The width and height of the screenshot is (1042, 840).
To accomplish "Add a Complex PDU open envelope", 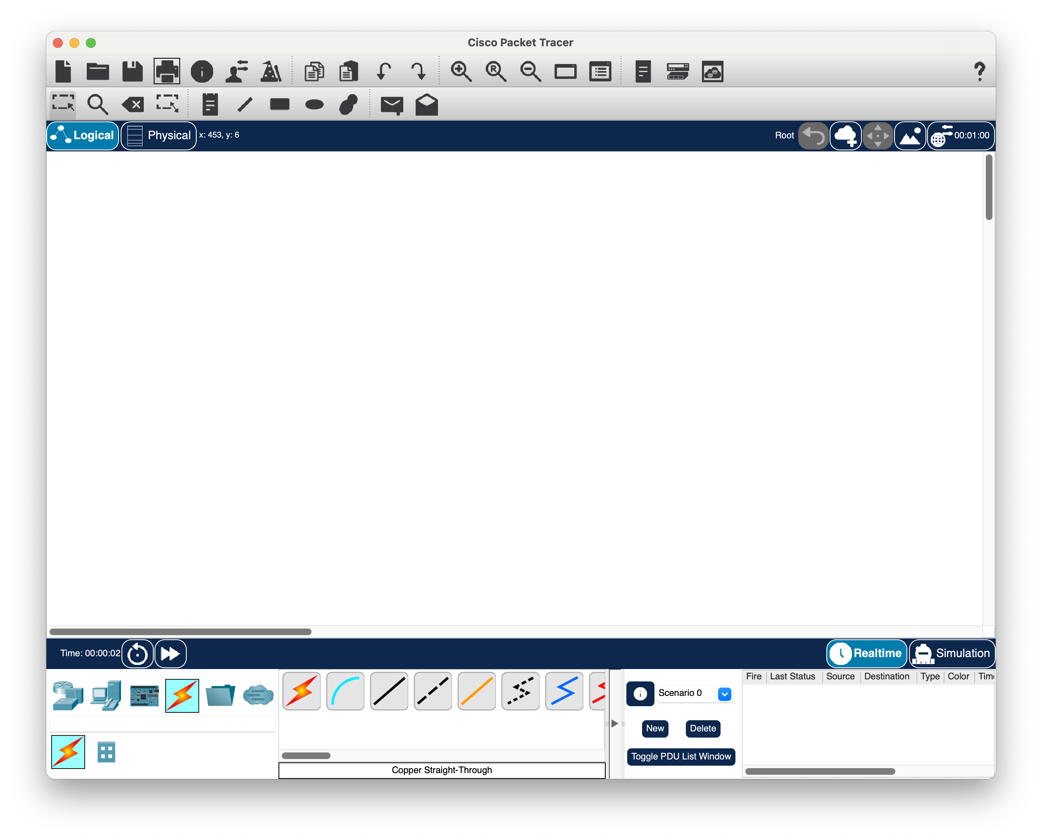I will 426,104.
